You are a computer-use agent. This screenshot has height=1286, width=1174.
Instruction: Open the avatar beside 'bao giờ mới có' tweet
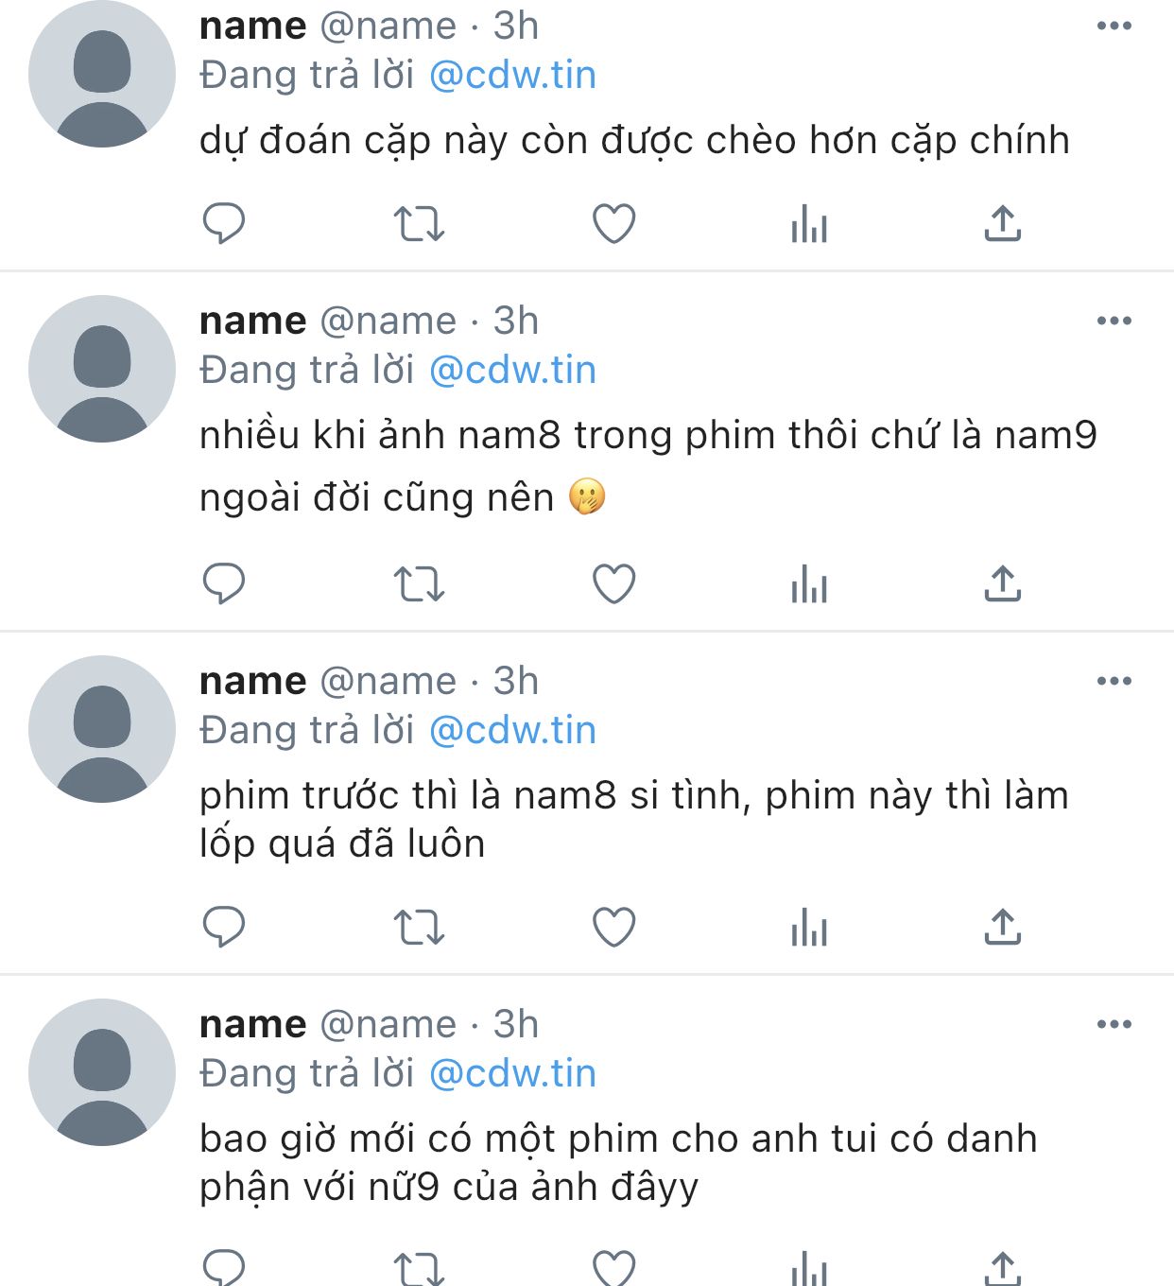102,1072
